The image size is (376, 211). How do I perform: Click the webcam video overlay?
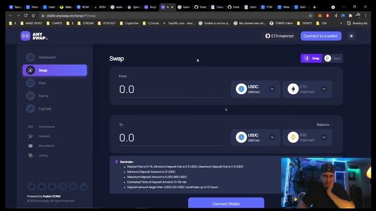[326, 183]
